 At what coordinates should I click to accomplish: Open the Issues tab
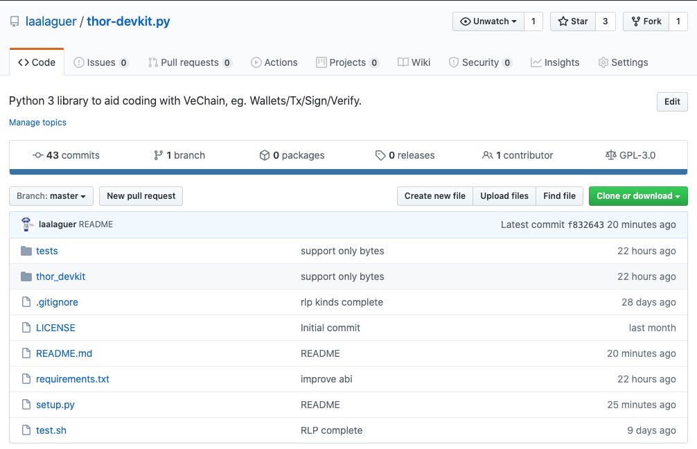tap(101, 62)
